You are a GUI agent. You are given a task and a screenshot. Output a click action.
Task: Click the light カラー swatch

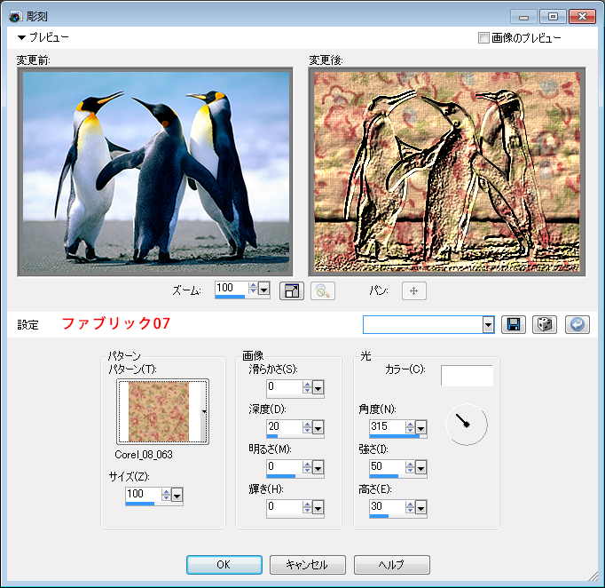(x=467, y=375)
